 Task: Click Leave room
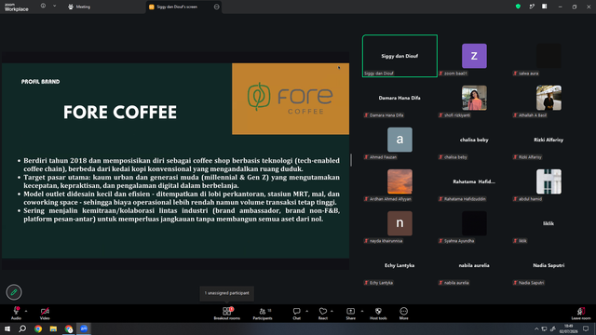pos(581,314)
